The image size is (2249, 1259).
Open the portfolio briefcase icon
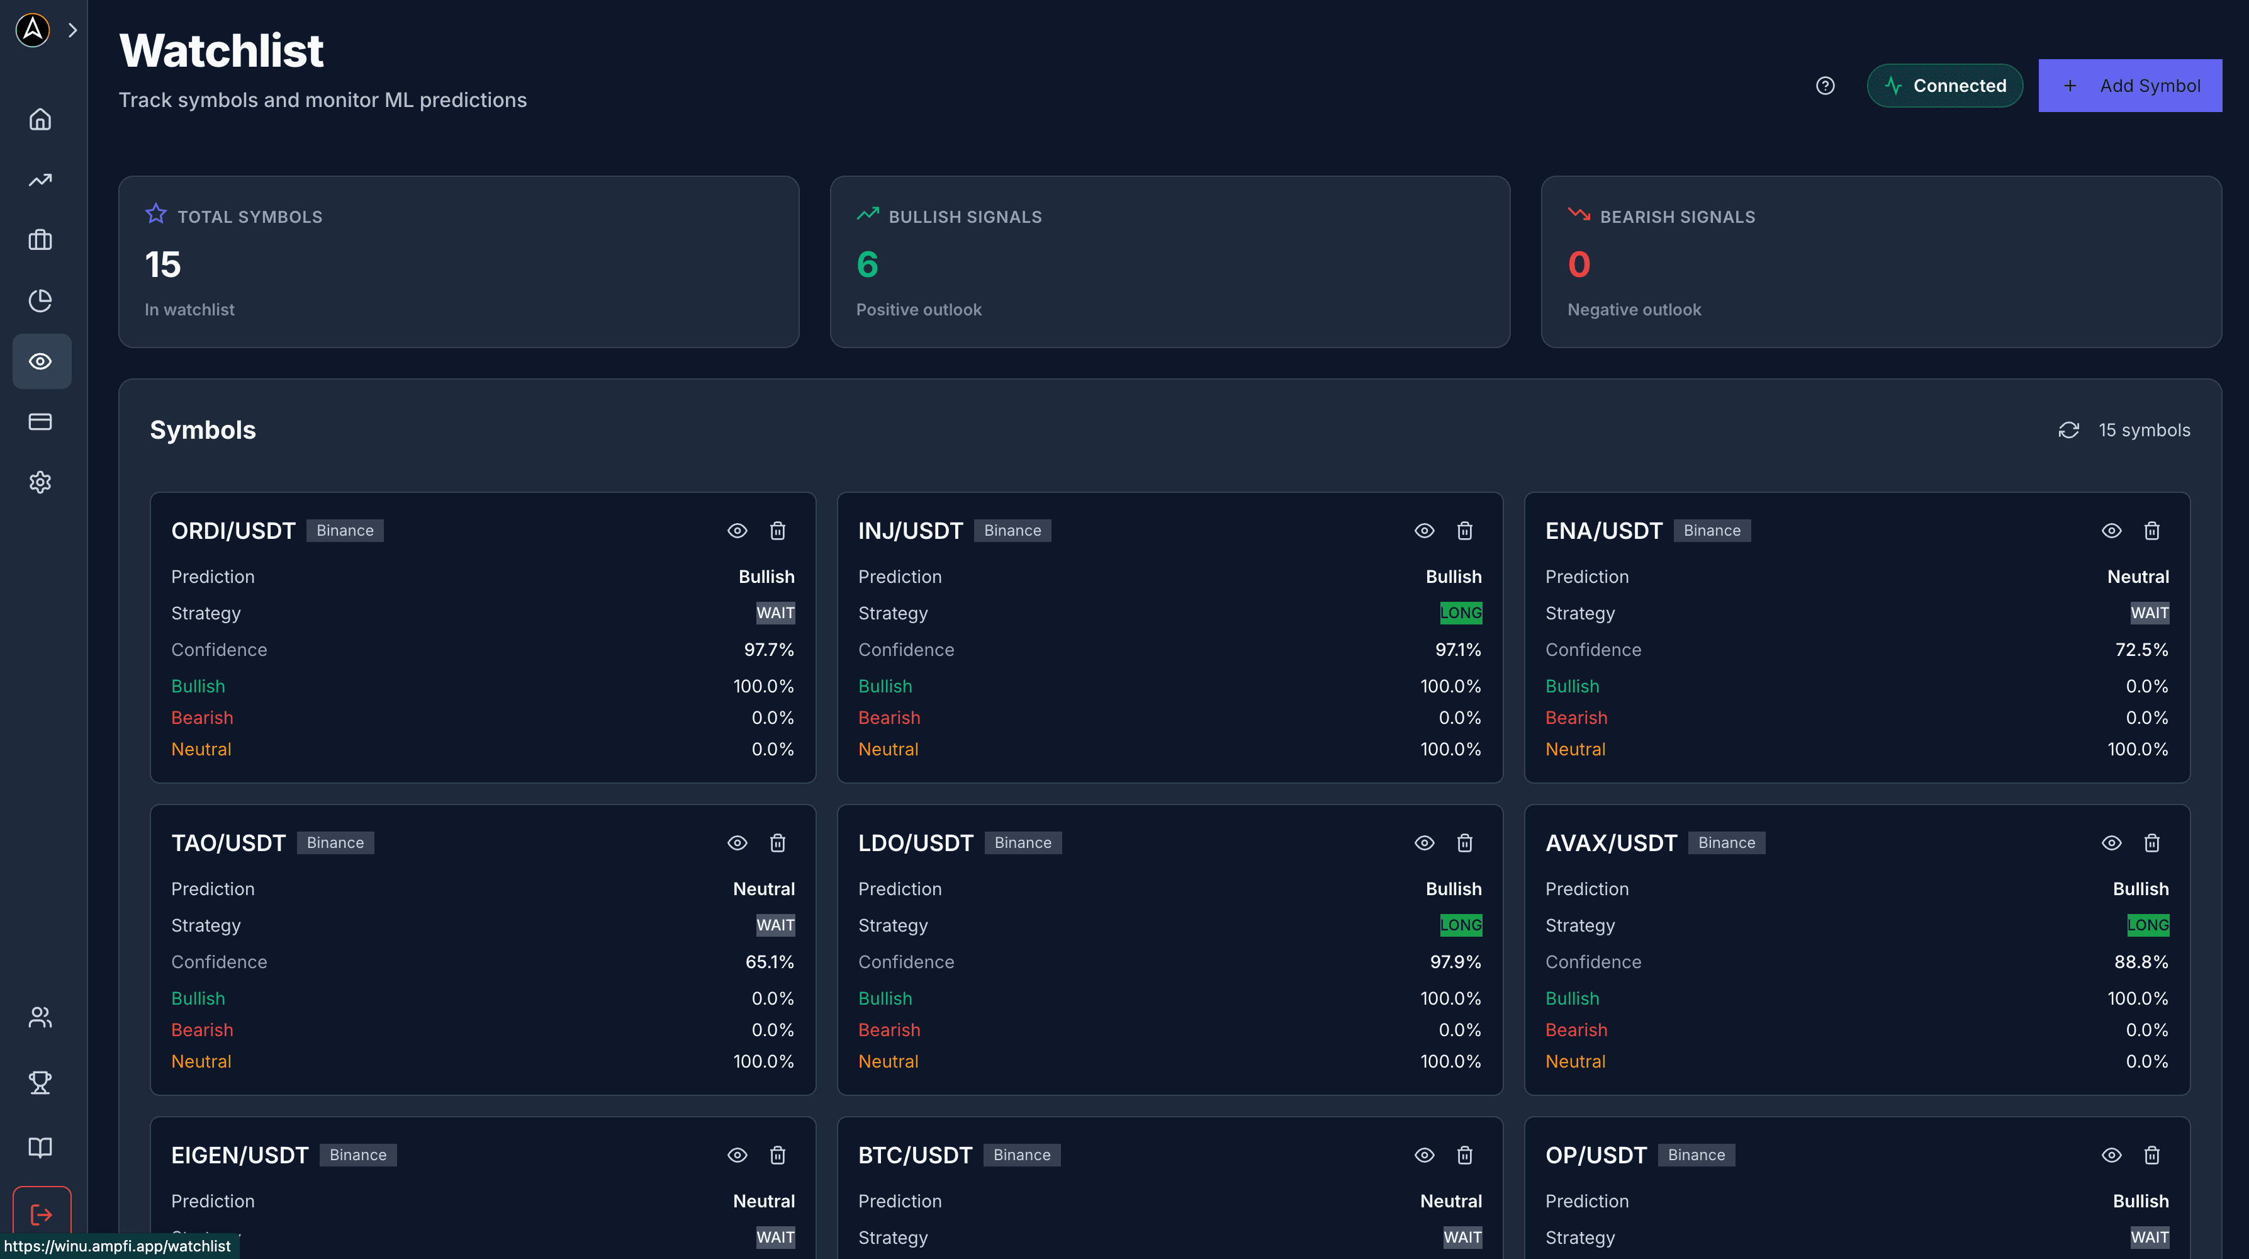pos(40,240)
